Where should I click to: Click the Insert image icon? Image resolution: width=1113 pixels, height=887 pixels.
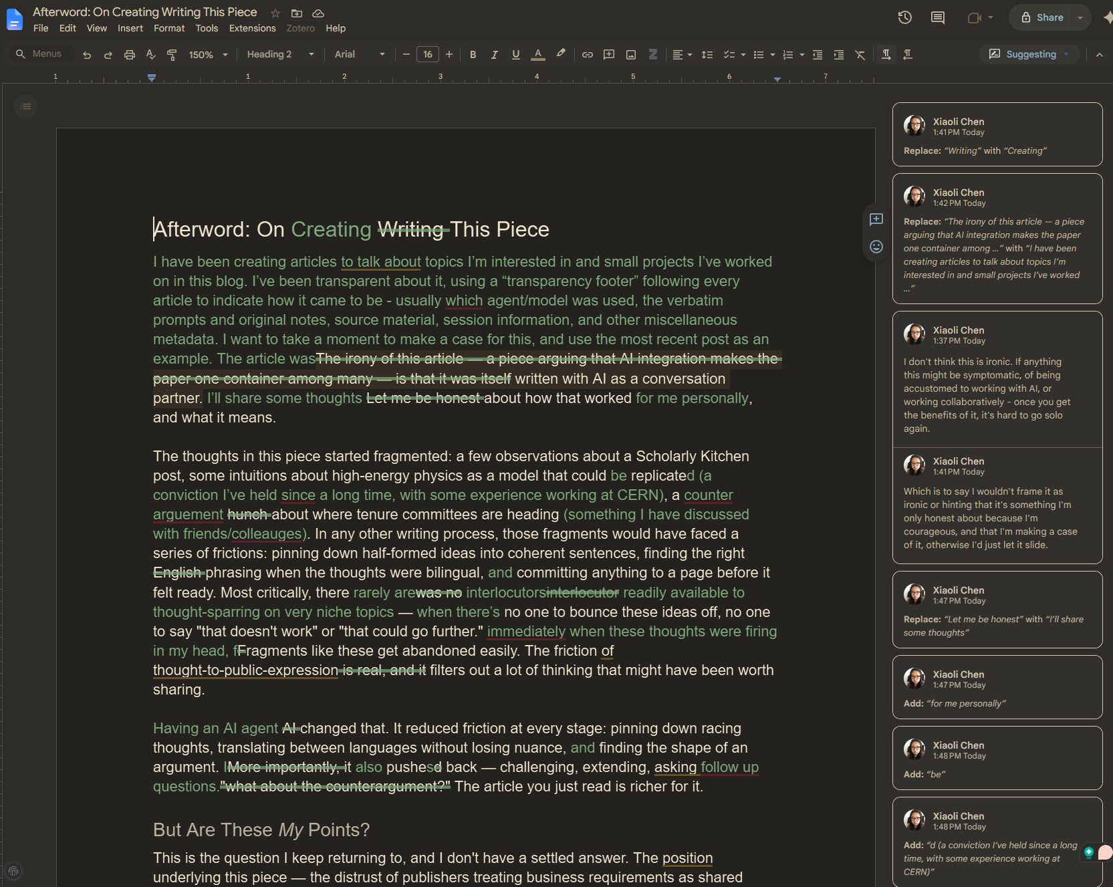click(630, 55)
